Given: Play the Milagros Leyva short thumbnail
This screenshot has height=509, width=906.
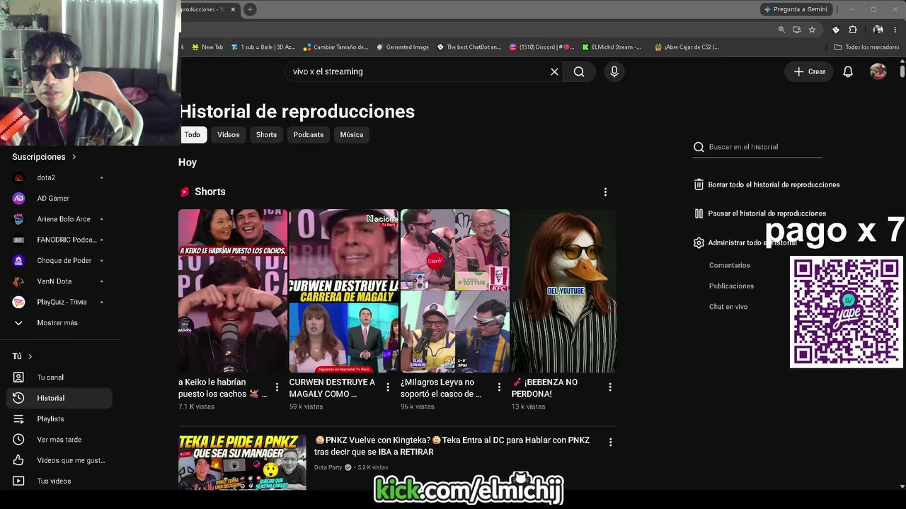Looking at the screenshot, I should 455,291.
